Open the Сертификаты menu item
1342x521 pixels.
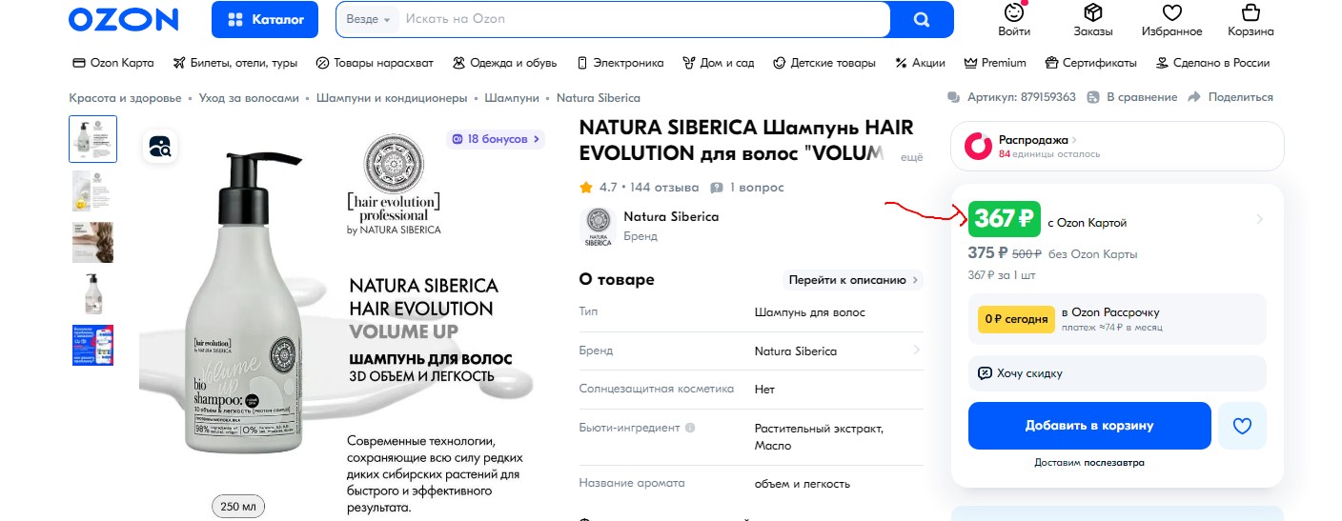[x=1090, y=63]
